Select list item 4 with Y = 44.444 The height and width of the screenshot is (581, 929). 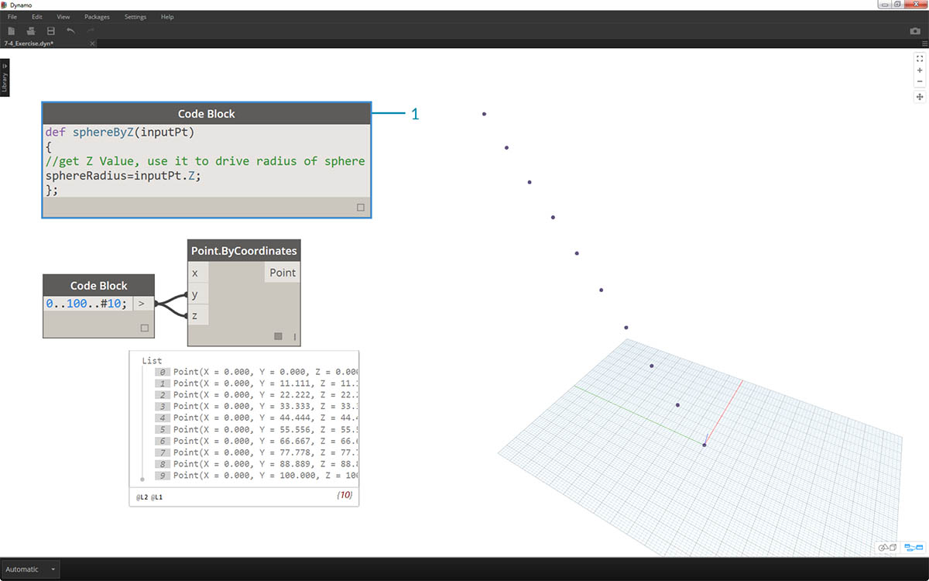coord(256,418)
